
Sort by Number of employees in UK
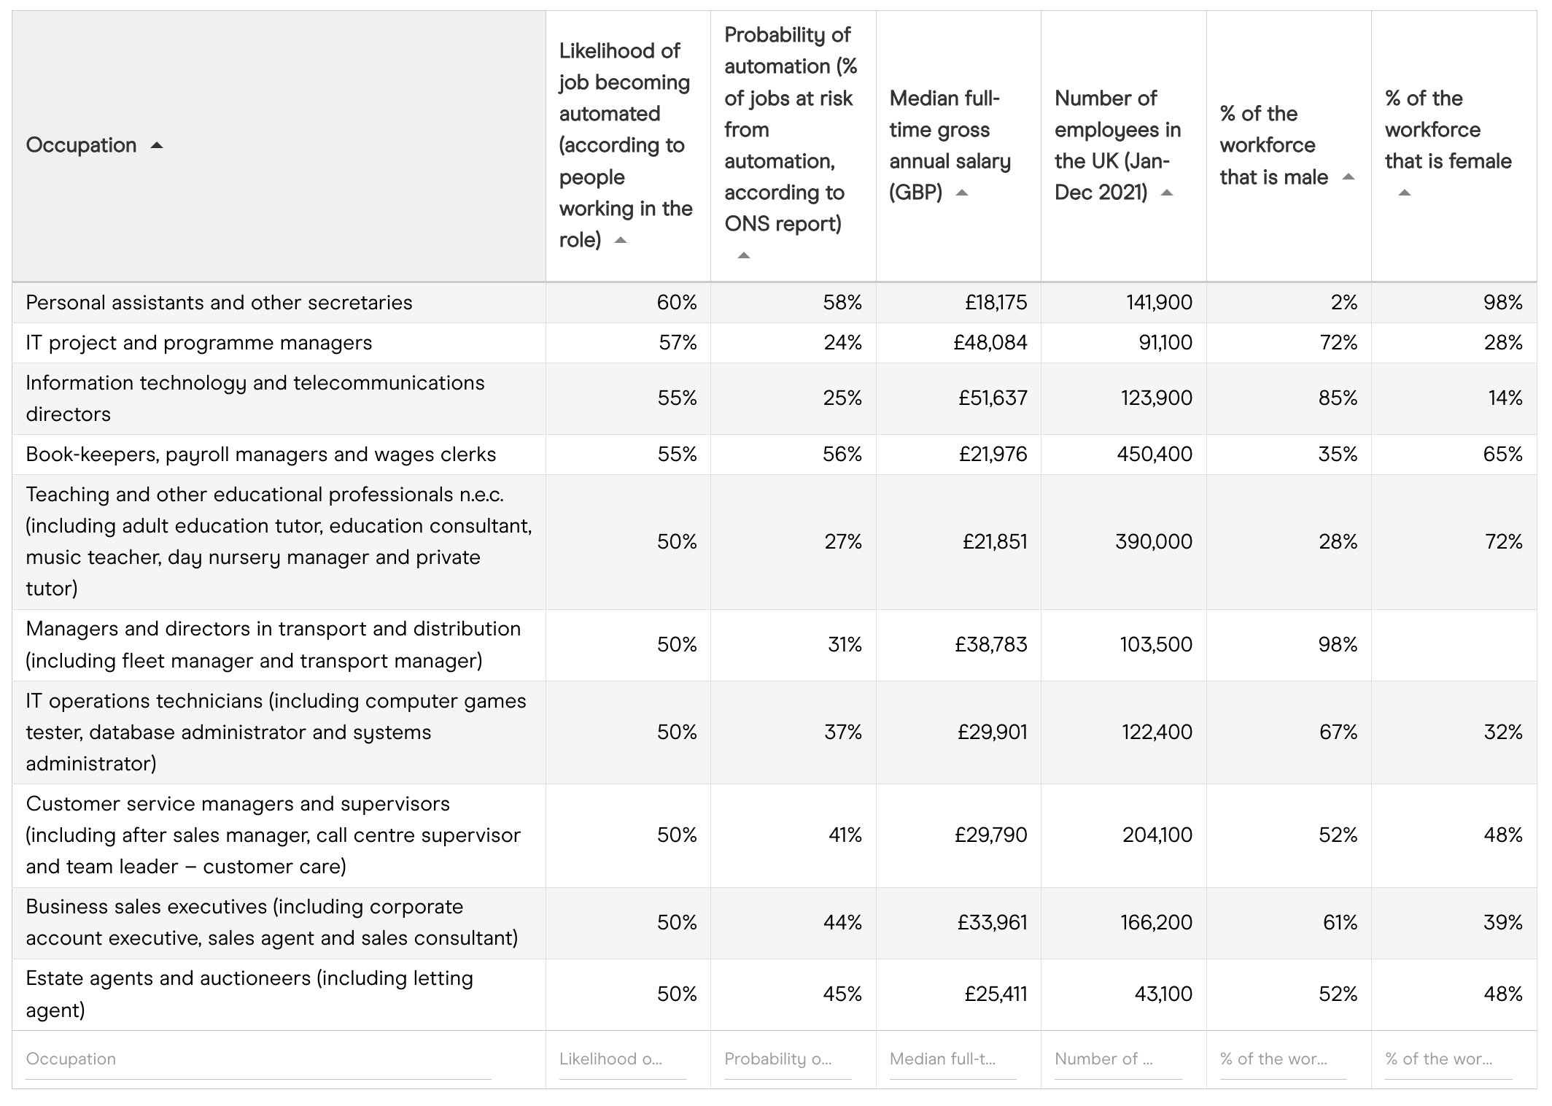1167,193
